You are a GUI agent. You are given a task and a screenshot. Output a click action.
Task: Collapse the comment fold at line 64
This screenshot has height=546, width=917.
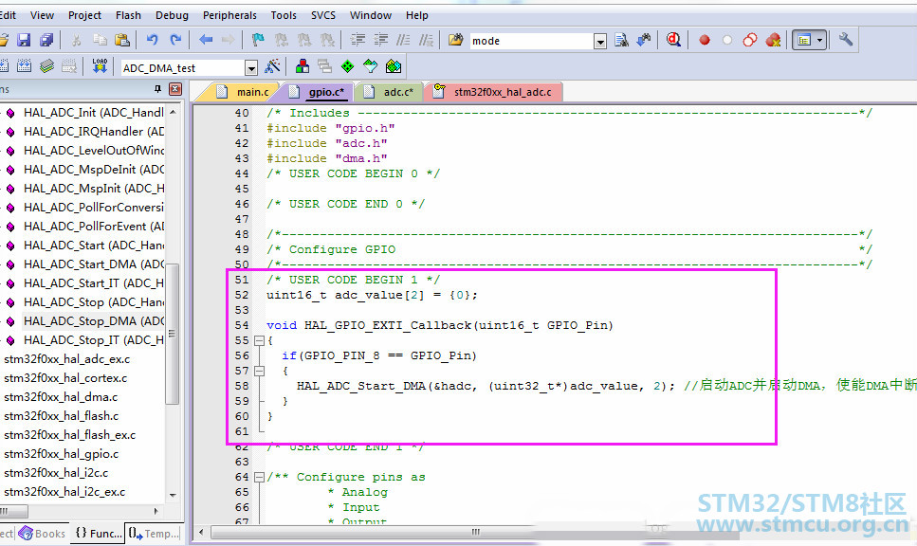(259, 477)
